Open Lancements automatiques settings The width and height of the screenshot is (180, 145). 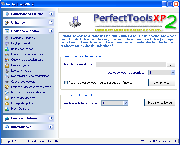27,54
